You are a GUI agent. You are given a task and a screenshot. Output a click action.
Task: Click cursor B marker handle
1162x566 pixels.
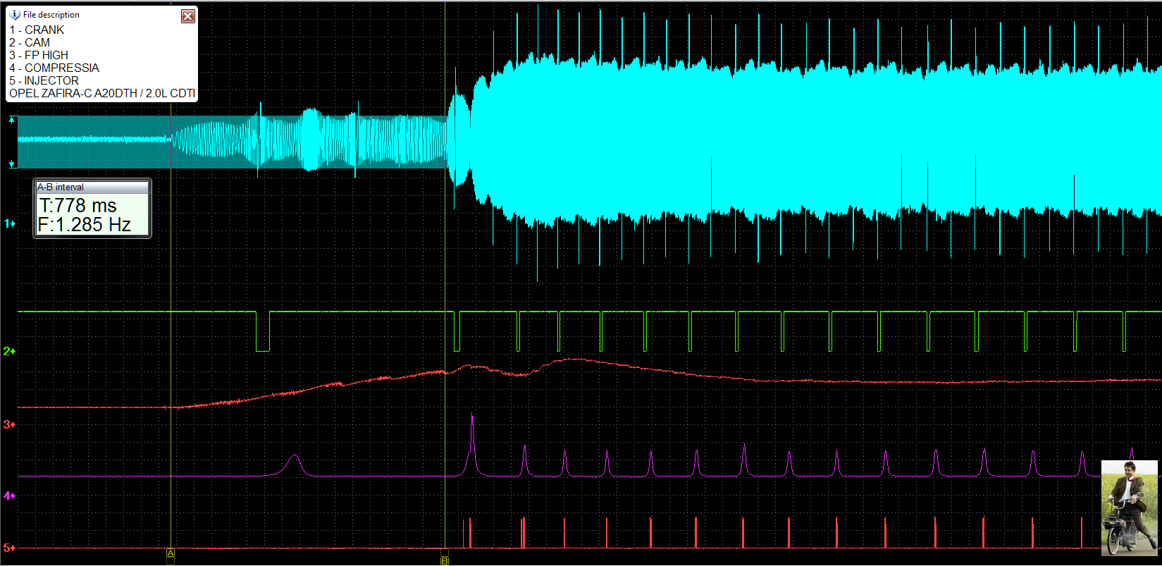coord(444,560)
